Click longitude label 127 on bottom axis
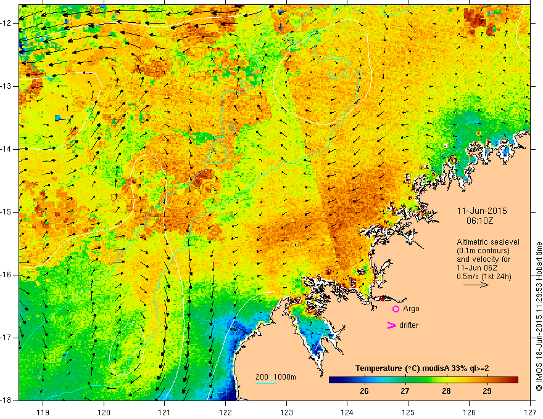This screenshot has height=419, width=543. coord(530,412)
